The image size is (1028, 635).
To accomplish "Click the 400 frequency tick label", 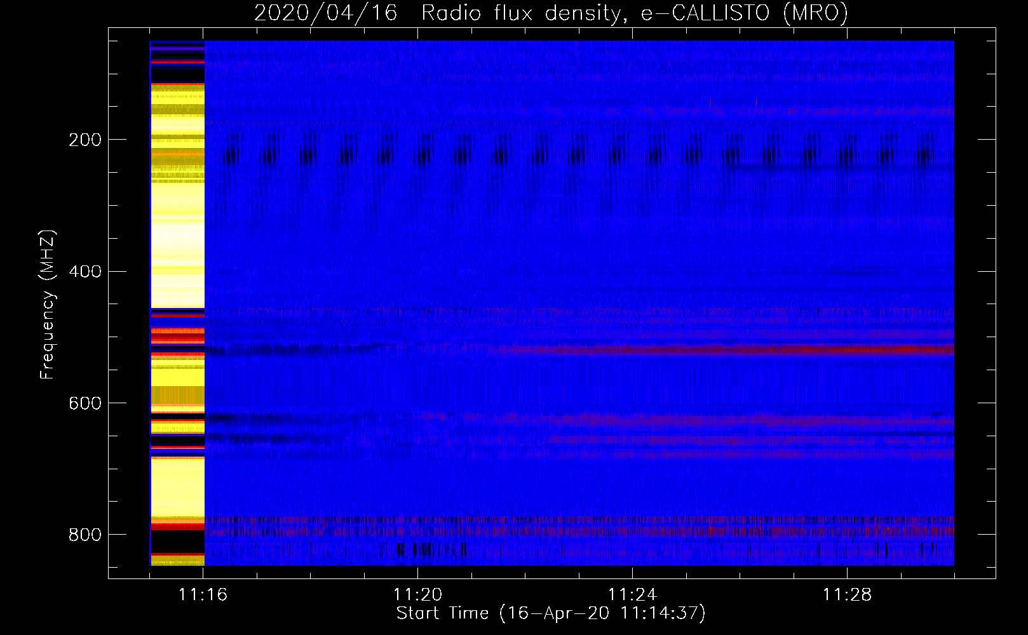I will (x=85, y=272).
